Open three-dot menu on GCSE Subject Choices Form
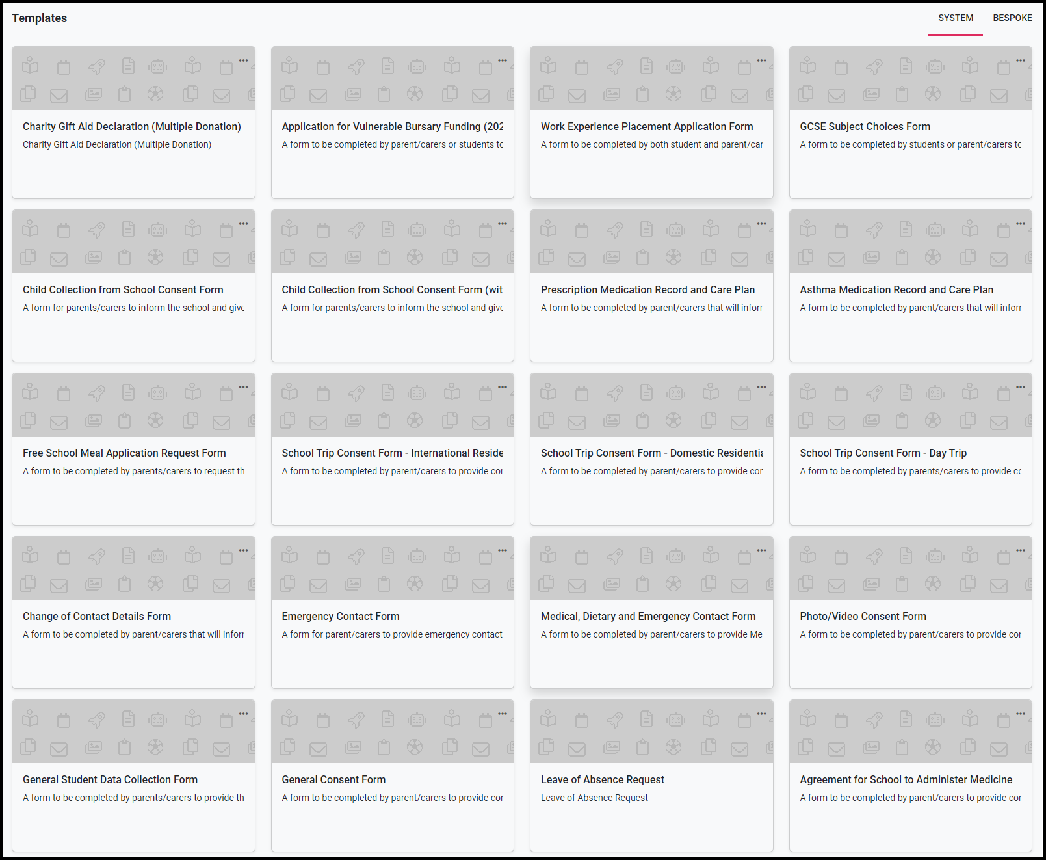The image size is (1046, 860). [1021, 60]
